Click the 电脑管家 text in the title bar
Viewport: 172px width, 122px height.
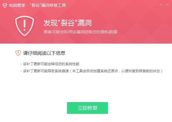[x=17, y=5]
